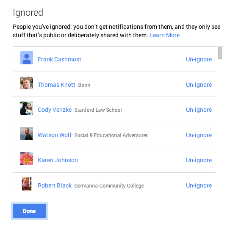Open the Learn More link
230x229 pixels.
click(x=164, y=35)
